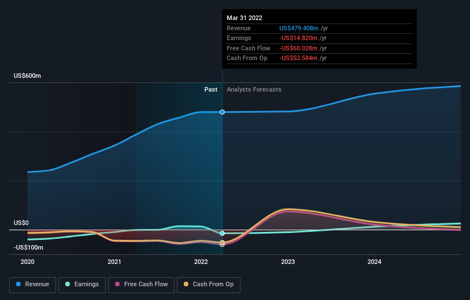Click the 2023 x-axis label

(288, 262)
